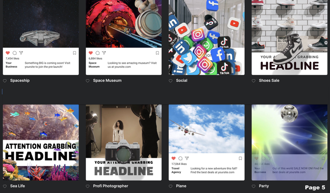The height and width of the screenshot is (193, 330).
Task: Favorite the Plane template heart icon
Action: click(171, 186)
